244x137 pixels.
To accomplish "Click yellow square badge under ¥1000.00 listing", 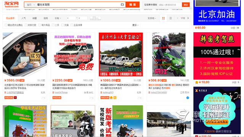I will 115,98.
